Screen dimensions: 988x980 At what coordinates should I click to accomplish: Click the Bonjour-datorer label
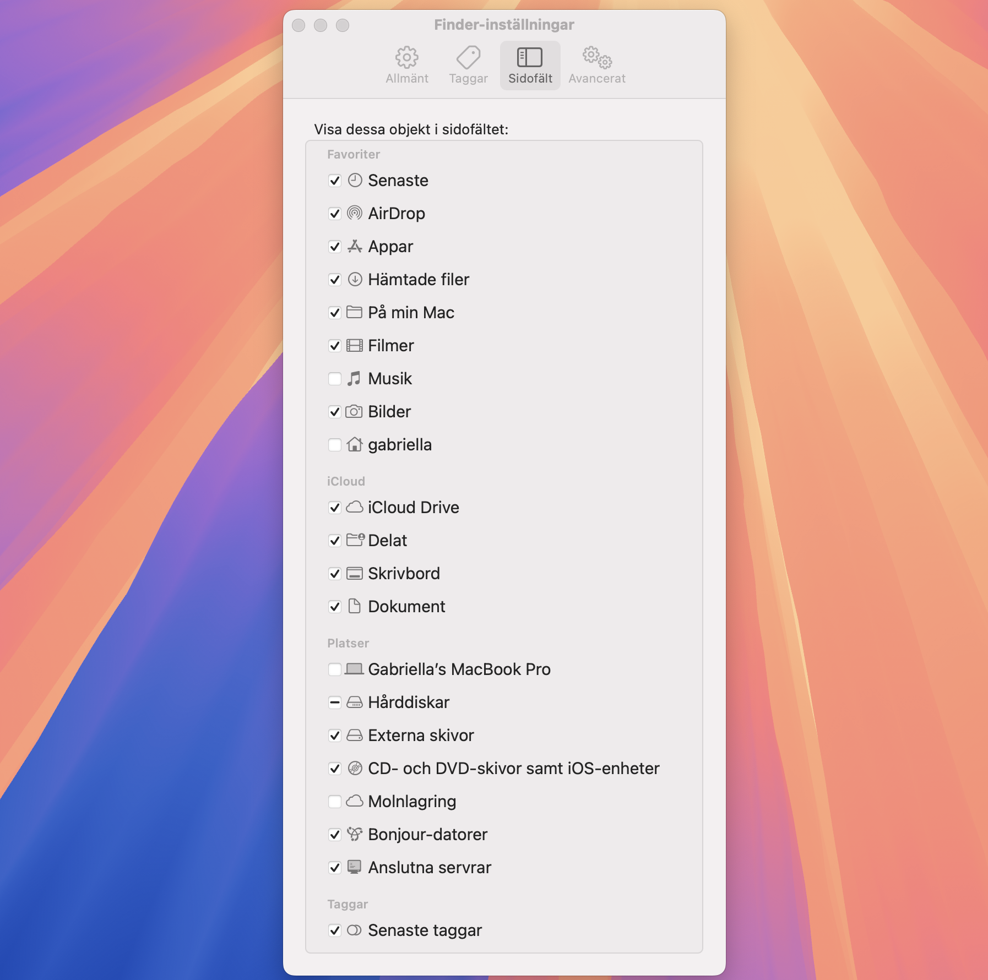[428, 835]
